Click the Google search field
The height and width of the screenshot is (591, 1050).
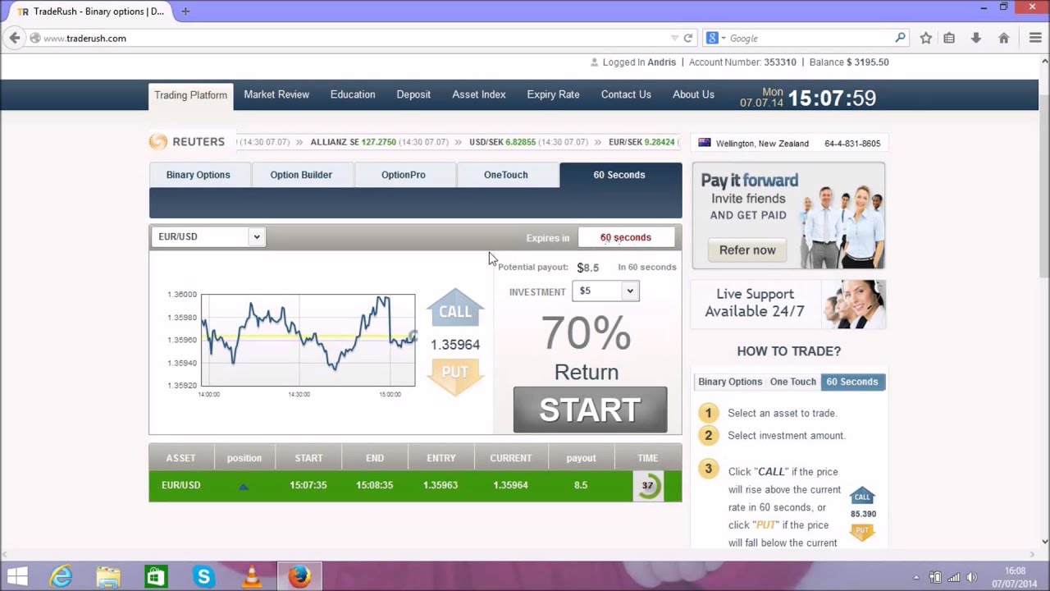tap(808, 38)
